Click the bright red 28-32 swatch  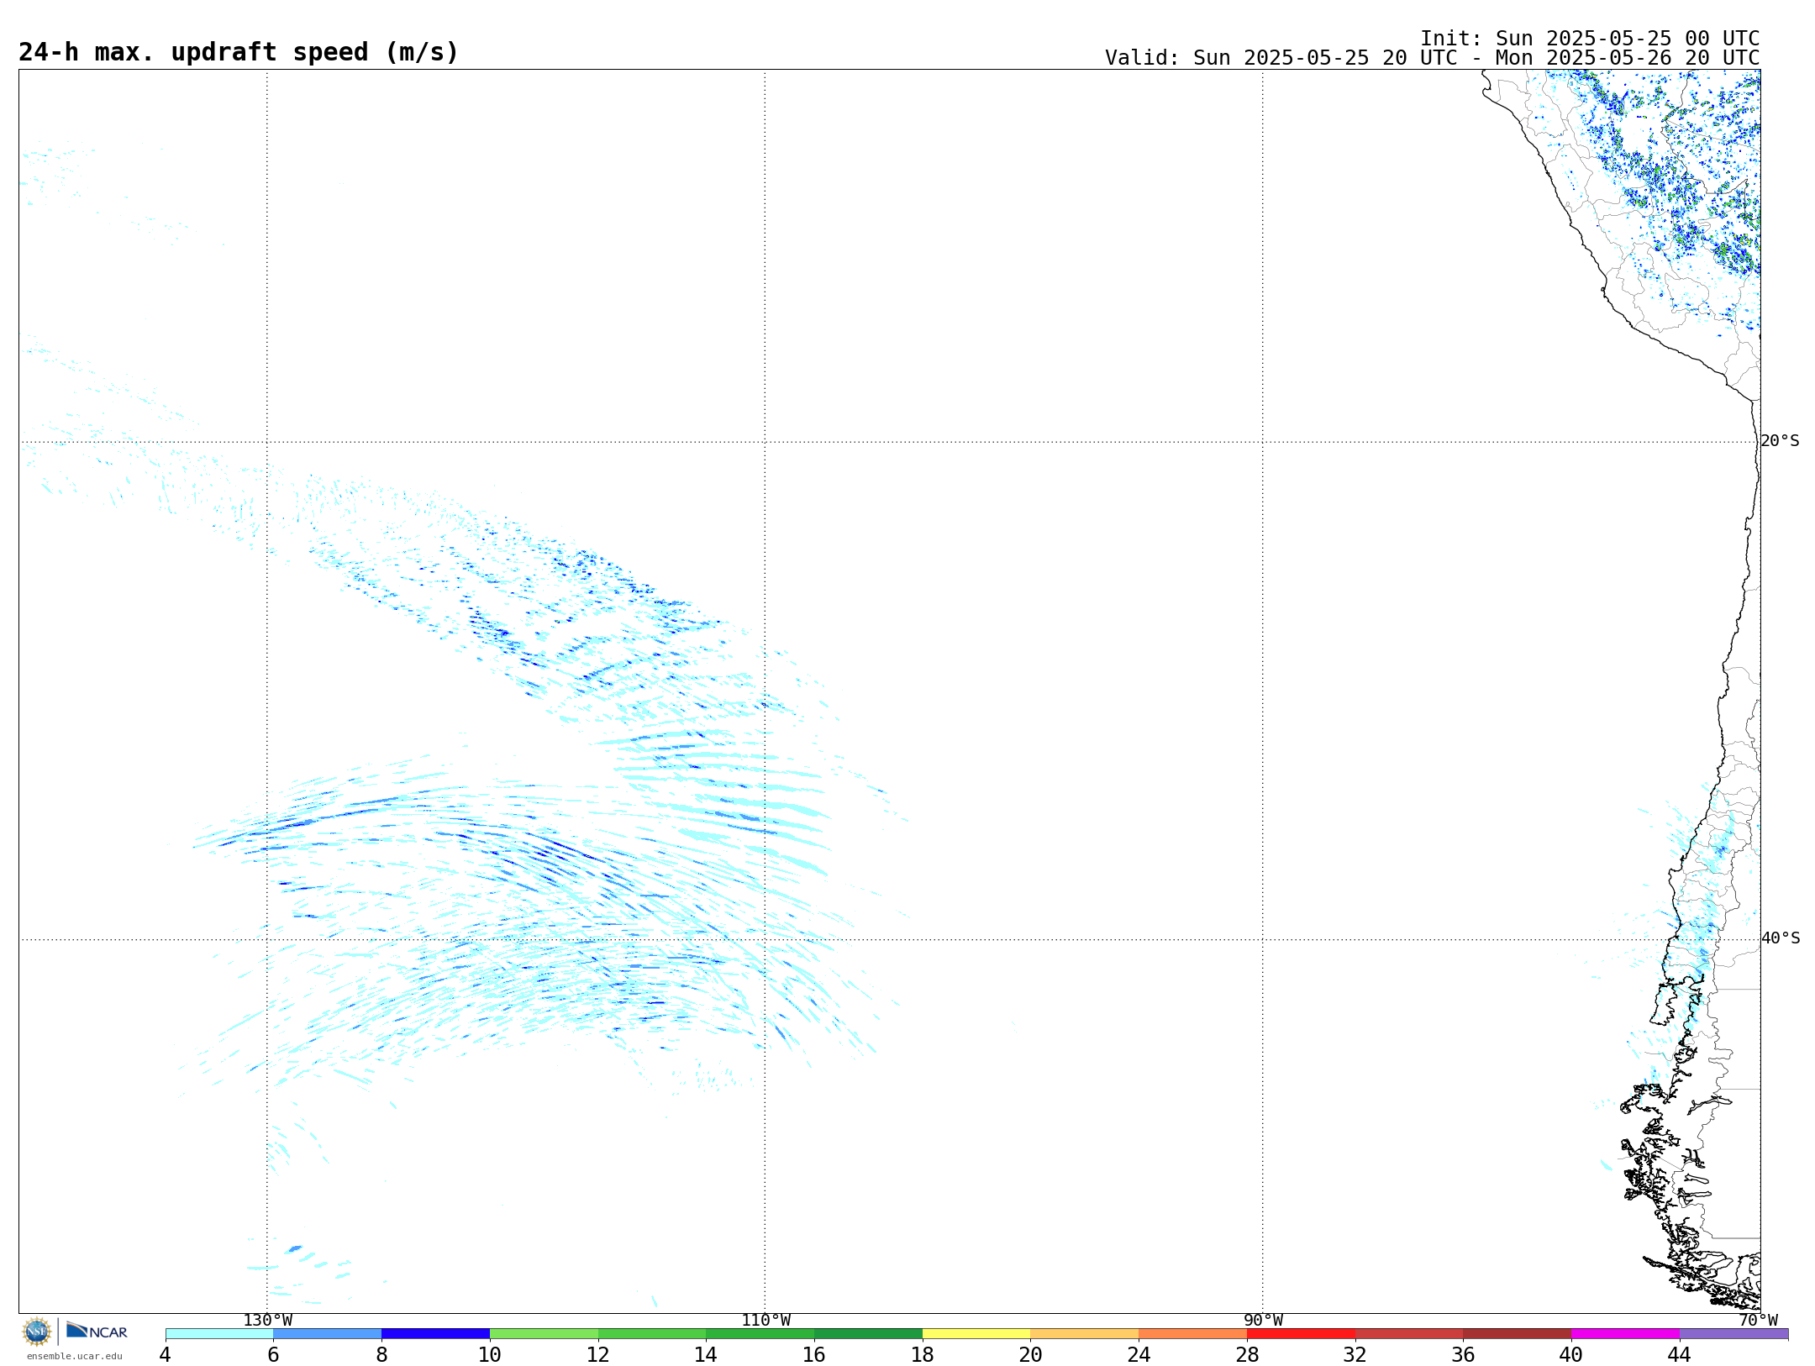point(1302,1334)
